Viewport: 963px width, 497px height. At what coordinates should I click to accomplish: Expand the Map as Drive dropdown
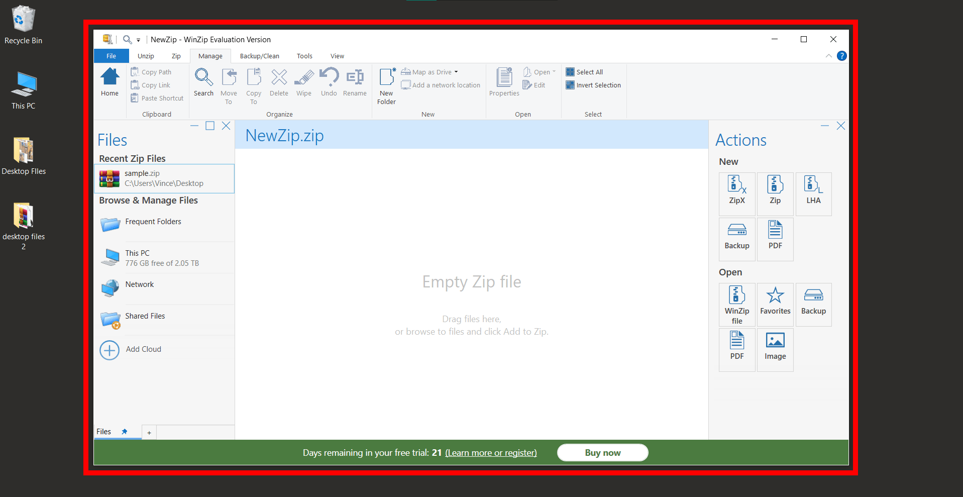[456, 72]
